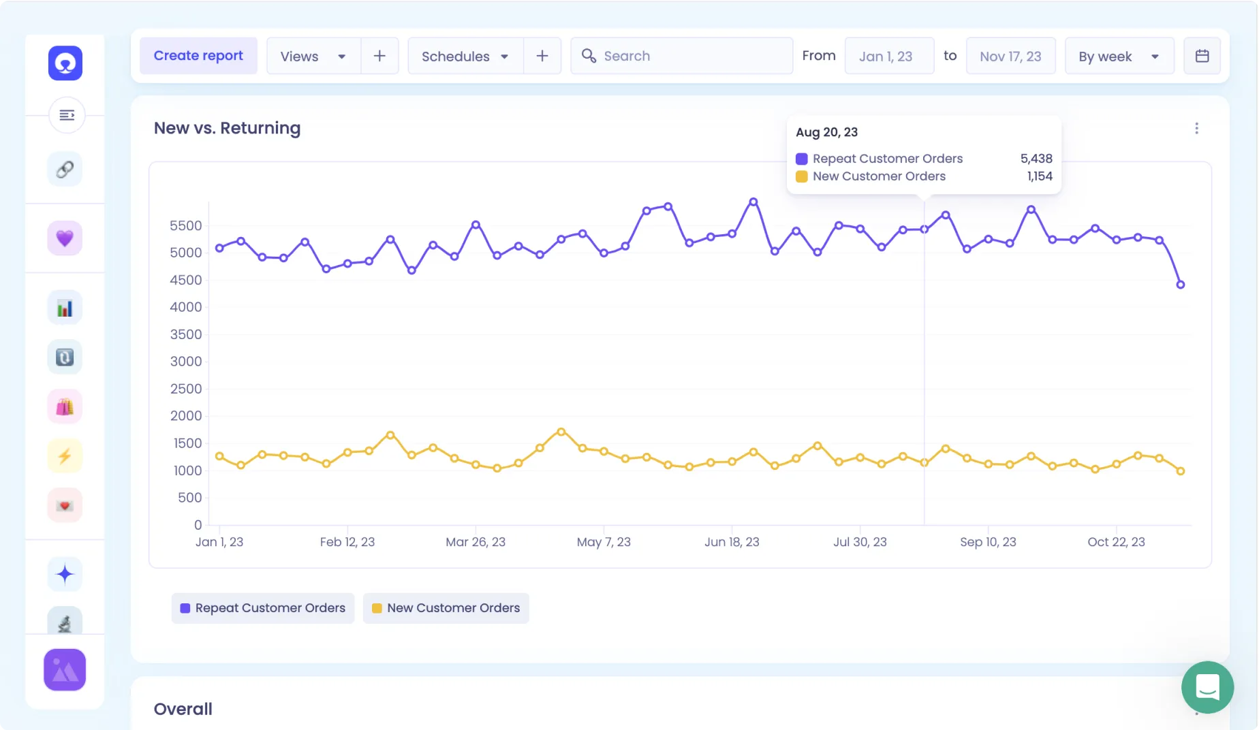Open the lightning bolt sidebar icon
Viewport: 1259px width, 730px height.
[x=64, y=455]
